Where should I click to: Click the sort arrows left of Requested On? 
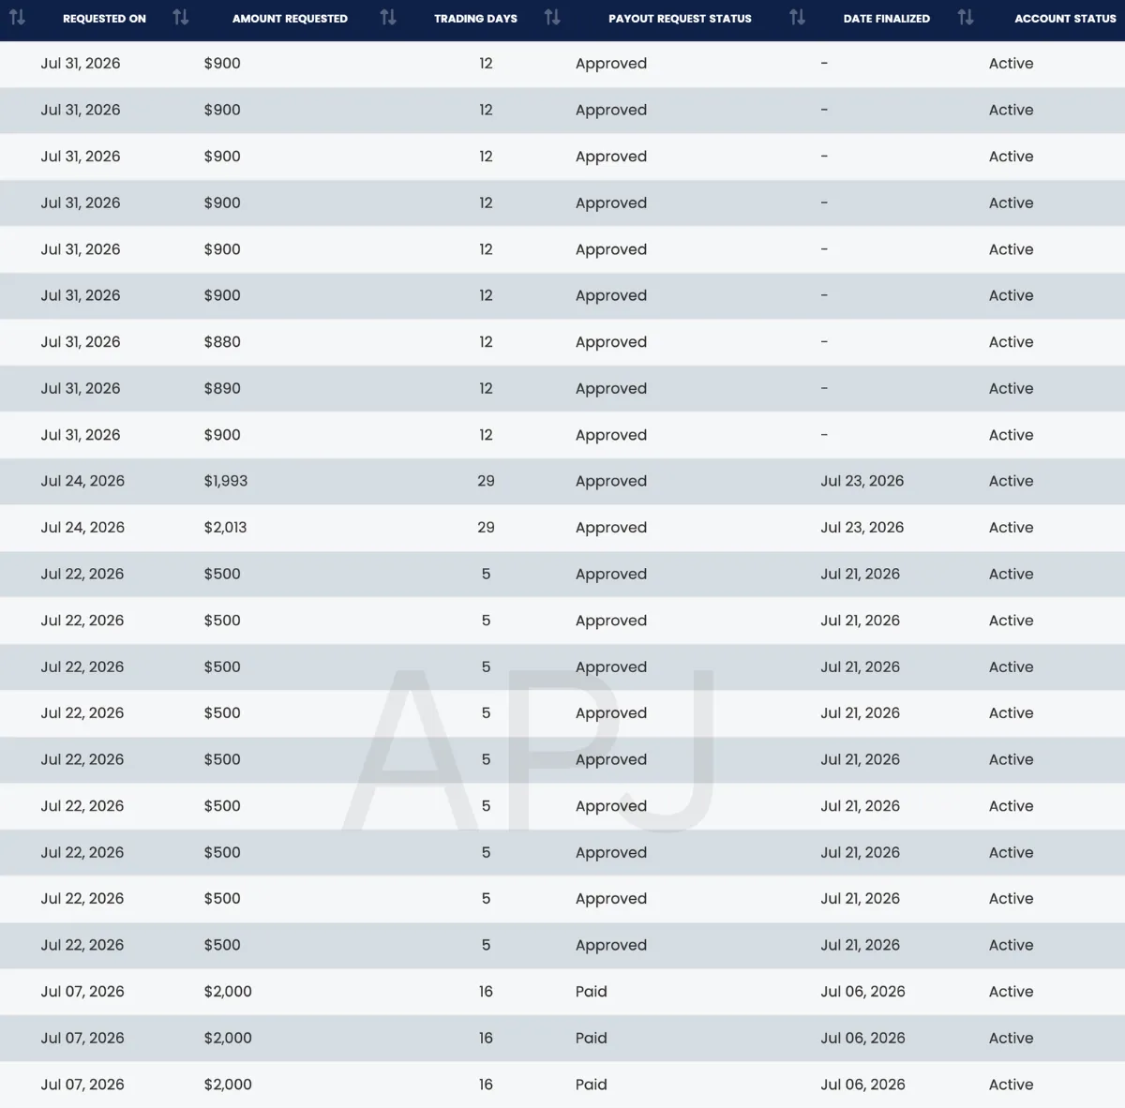click(x=17, y=17)
